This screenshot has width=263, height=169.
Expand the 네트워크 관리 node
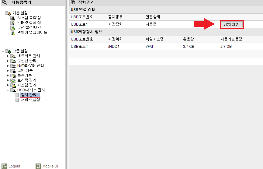(8, 56)
